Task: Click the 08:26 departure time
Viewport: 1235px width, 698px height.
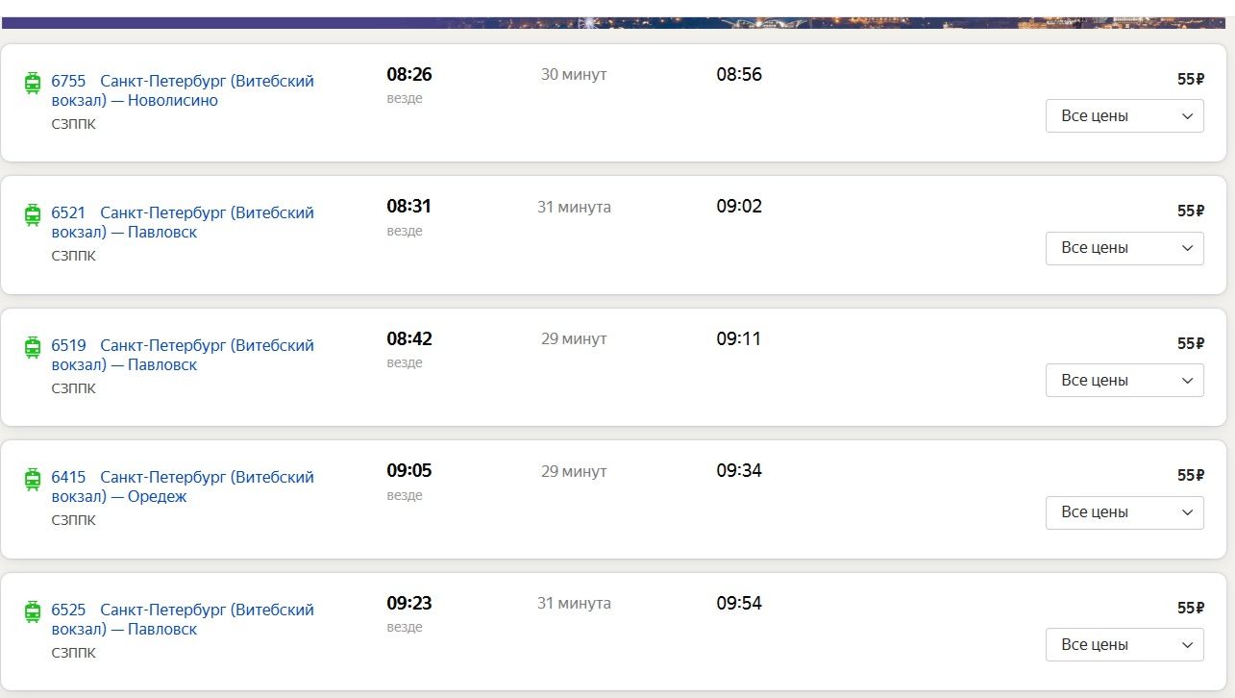Action: click(409, 75)
